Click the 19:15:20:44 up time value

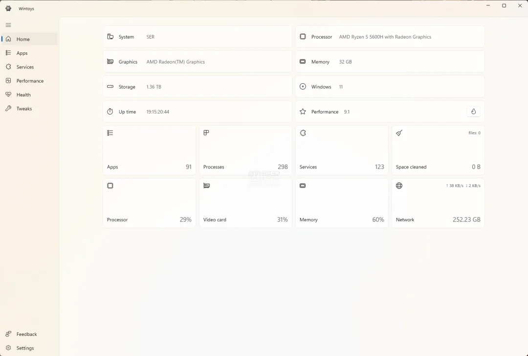pyautogui.click(x=157, y=112)
